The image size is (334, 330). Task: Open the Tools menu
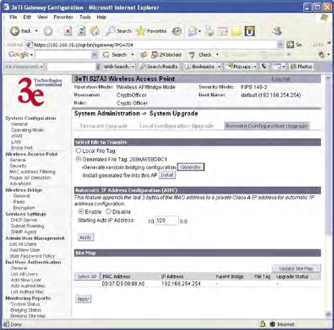85,17
